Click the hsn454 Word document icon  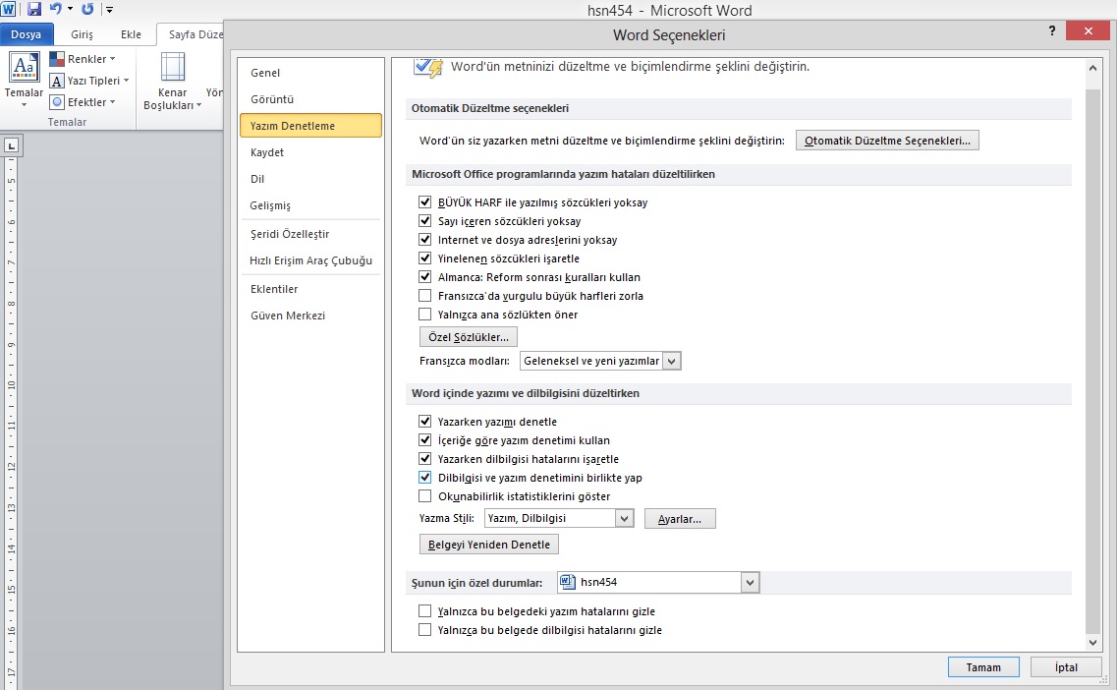[x=568, y=582]
